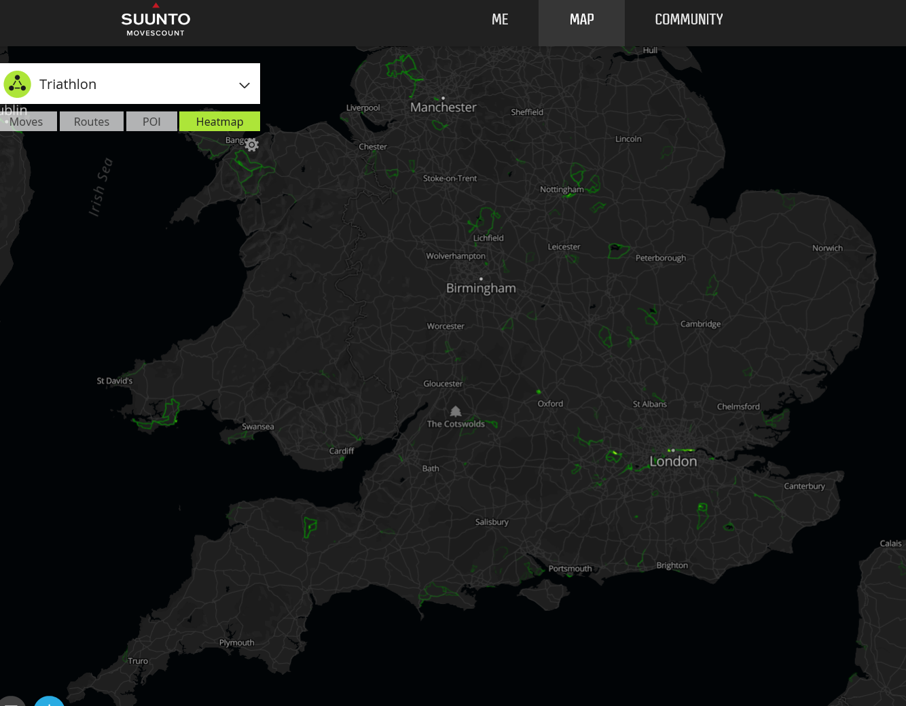This screenshot has width=906, height=706.
Task: Click the Worcester map label
Action: 446,327
